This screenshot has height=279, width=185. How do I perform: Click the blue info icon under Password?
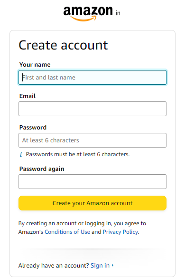pos(21,154)
